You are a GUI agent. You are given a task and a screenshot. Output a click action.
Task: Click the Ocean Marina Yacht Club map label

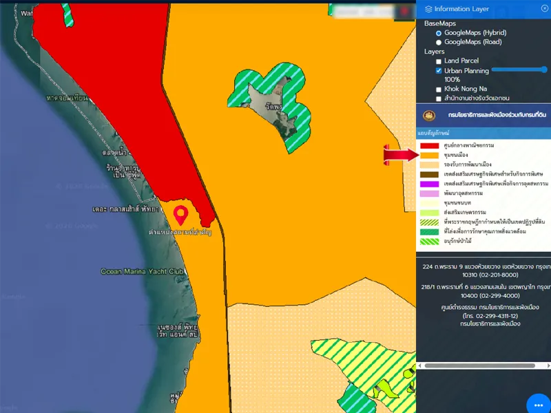[x=142, y=272]
